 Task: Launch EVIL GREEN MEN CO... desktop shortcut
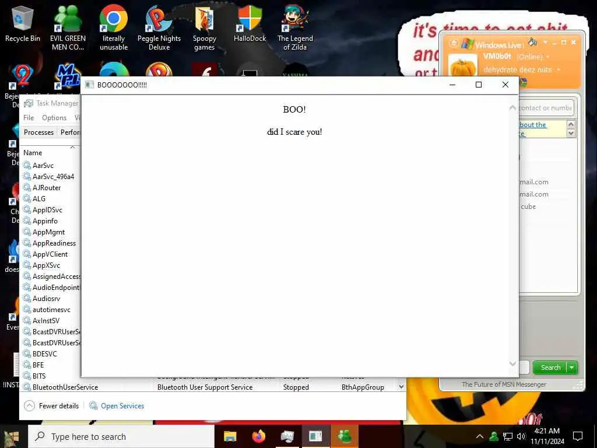point(68,28)
